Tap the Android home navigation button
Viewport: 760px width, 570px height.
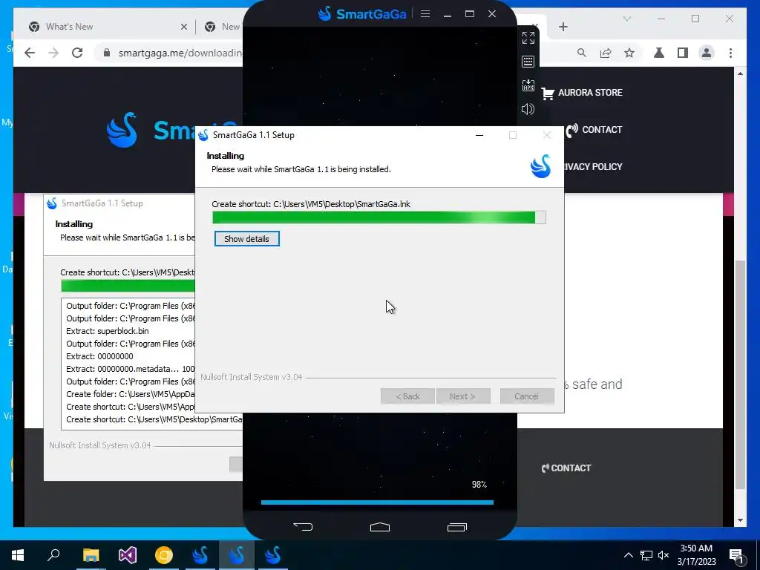(379, 527)
